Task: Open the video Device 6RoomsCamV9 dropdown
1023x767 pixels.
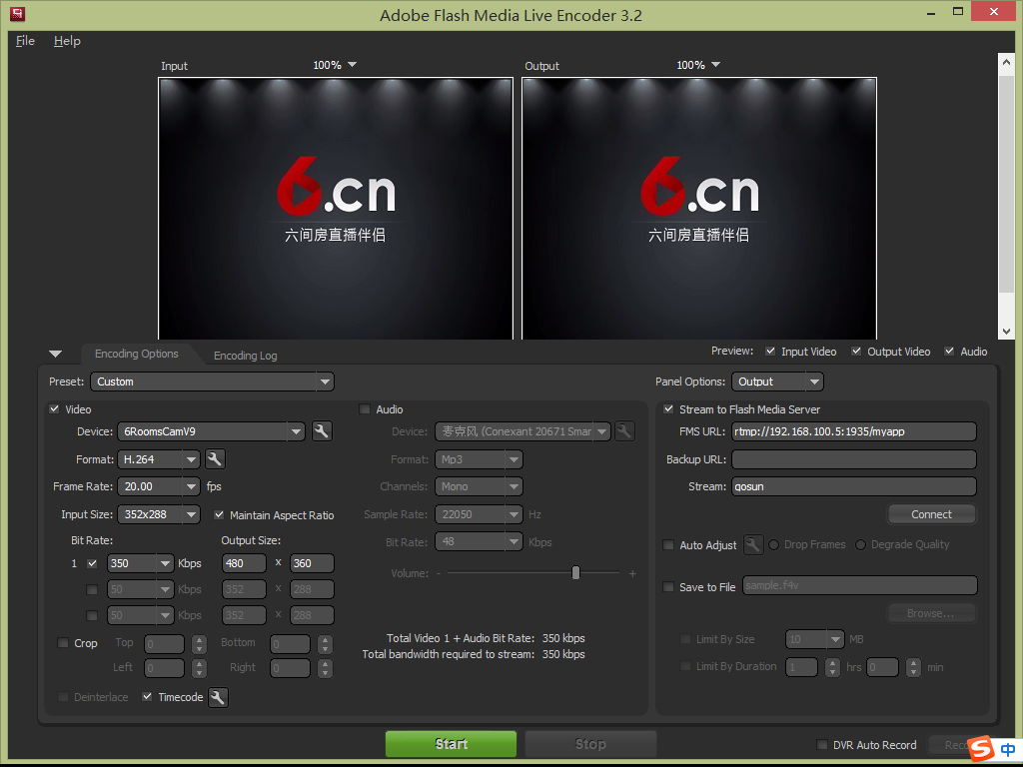Action: (211, 431)
